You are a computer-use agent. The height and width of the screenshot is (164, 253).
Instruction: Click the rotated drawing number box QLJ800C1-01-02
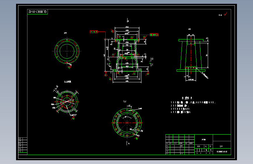[37, 12]
